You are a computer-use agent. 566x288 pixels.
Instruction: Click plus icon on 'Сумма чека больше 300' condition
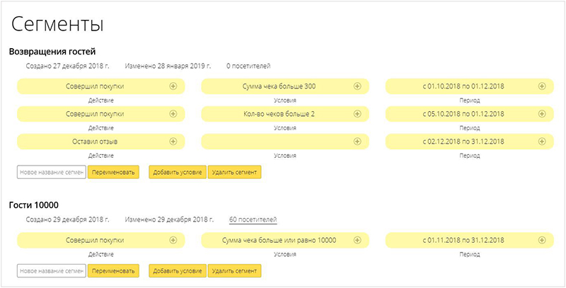(357, 86)
